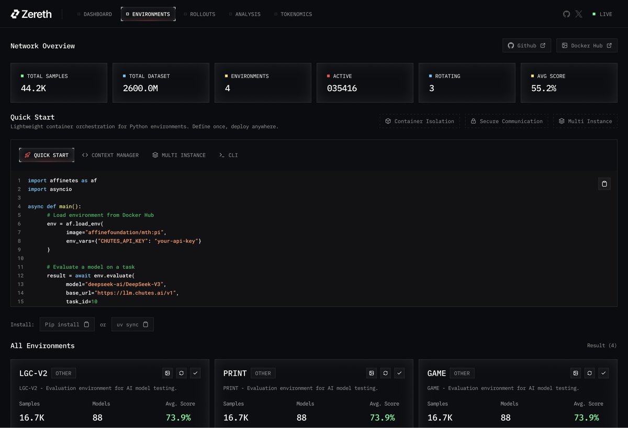Click the Zereth logo

click(31, 14)
